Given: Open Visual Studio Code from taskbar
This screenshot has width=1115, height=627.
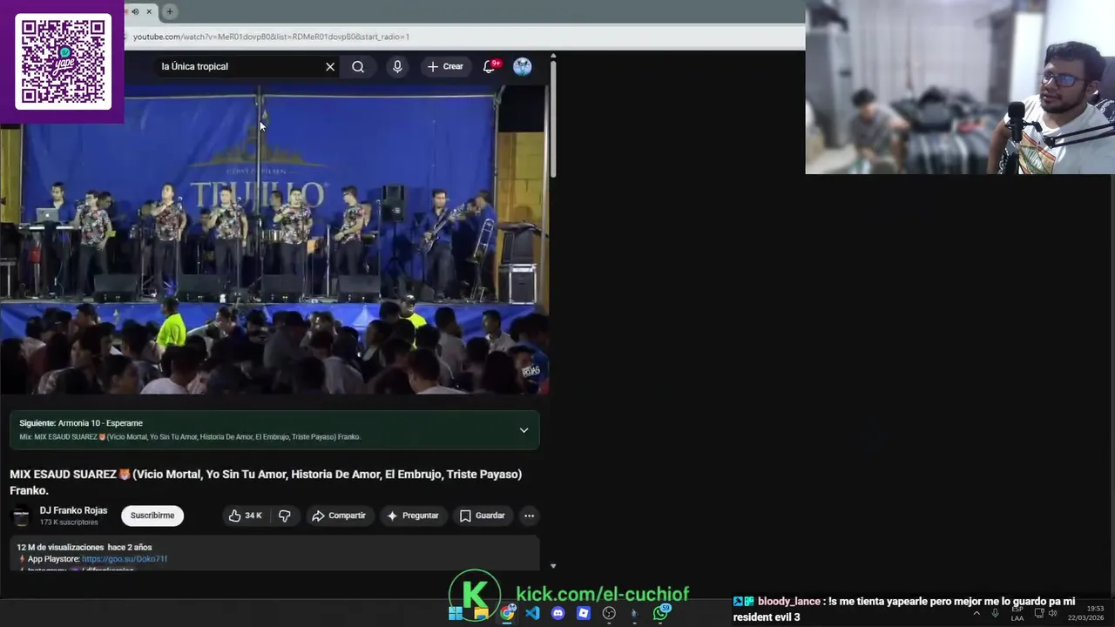Looking at the screenshot, I should (532, 613).
